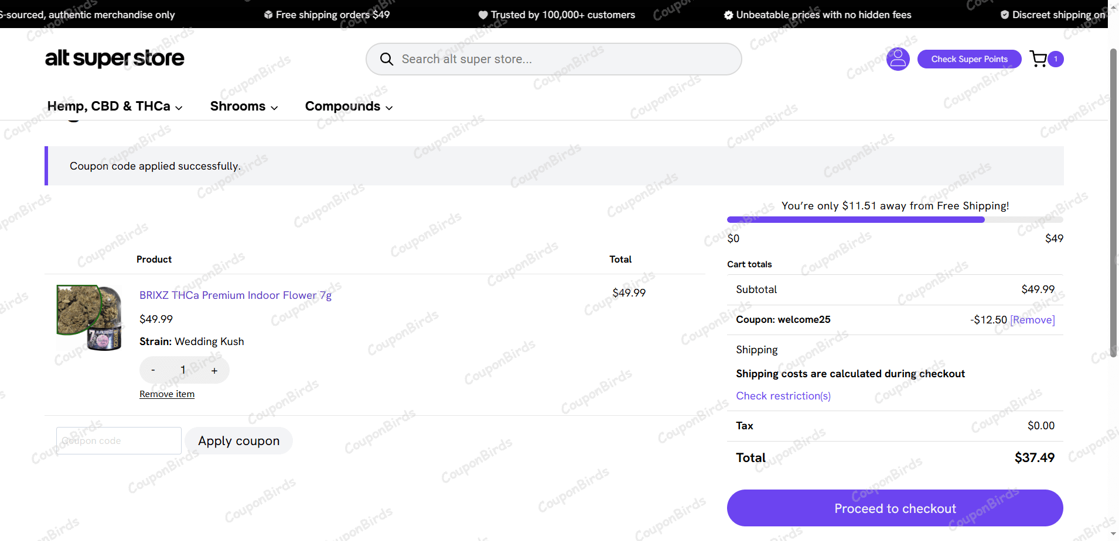Click 'Shipping costs are calculated during checkout' text
The width and height of the screenshot is (1119, 541).
(850, 374)
